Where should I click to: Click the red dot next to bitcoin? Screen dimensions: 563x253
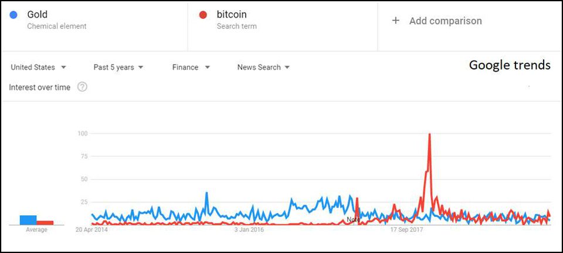(204, 15)
